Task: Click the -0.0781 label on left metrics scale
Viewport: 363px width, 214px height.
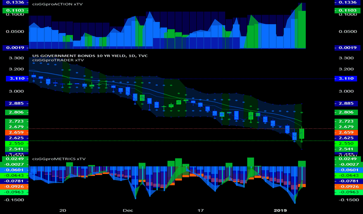Action: (x=14, y=181)
